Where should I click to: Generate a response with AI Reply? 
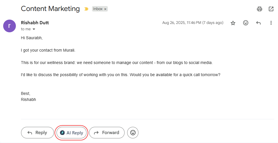72,133
